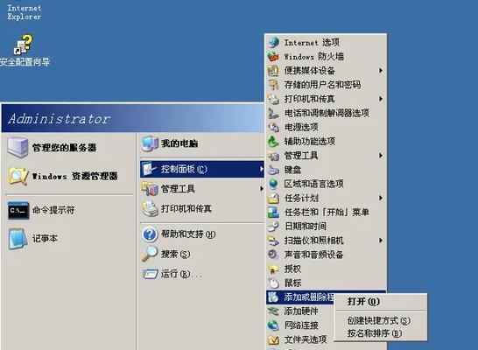Expand 任务计划 submenu arrow
Image resolution: width=478 pixels, height=350 pixels.
[x=381, y=198]
